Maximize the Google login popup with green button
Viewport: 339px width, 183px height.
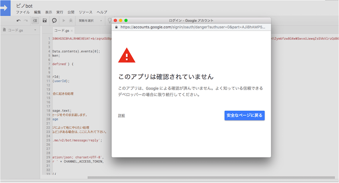126,21
